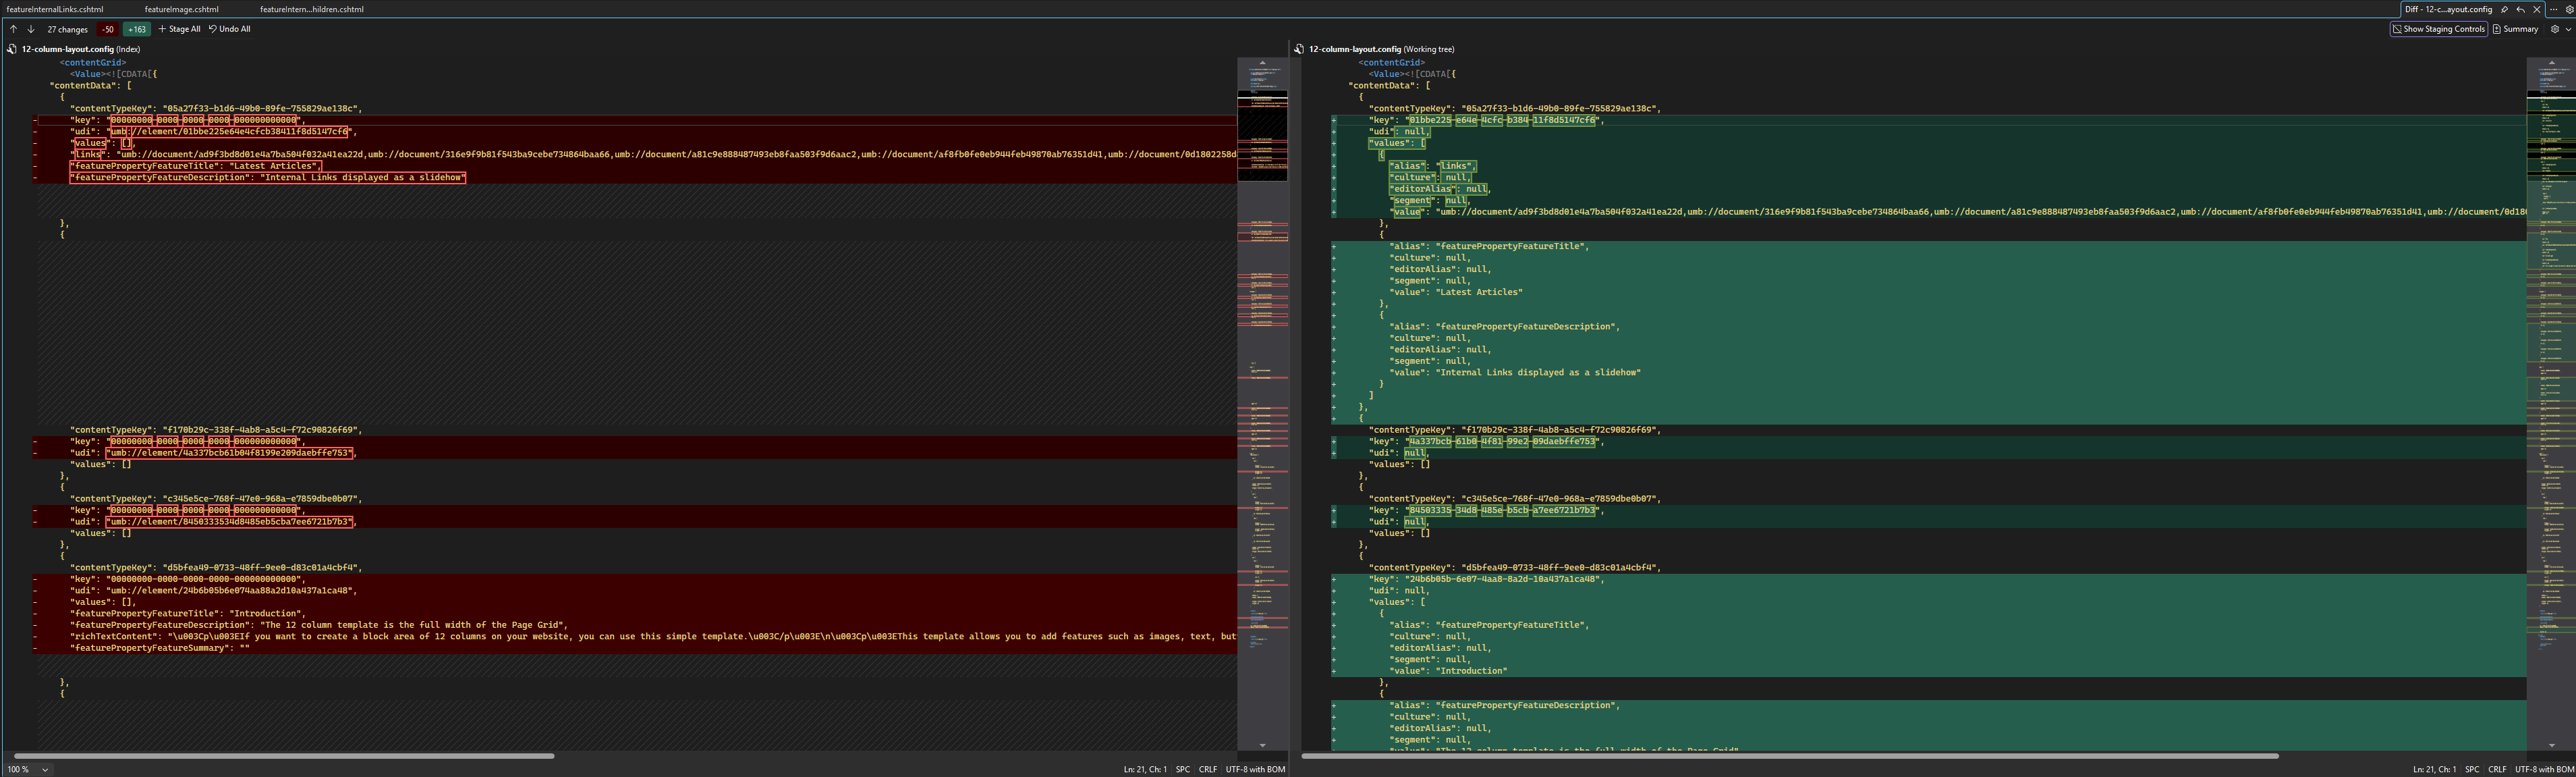Open the tab overflow ellipsis menu

(2553, 9)
